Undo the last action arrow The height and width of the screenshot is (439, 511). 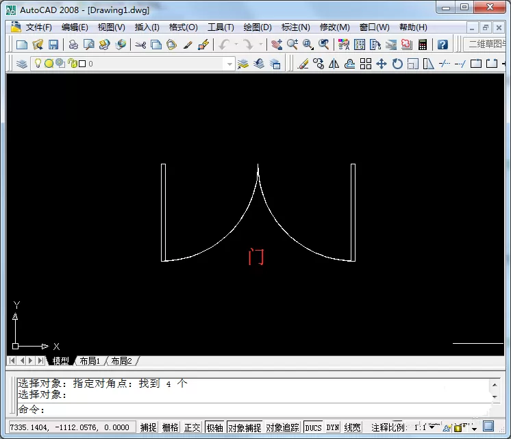224,45
